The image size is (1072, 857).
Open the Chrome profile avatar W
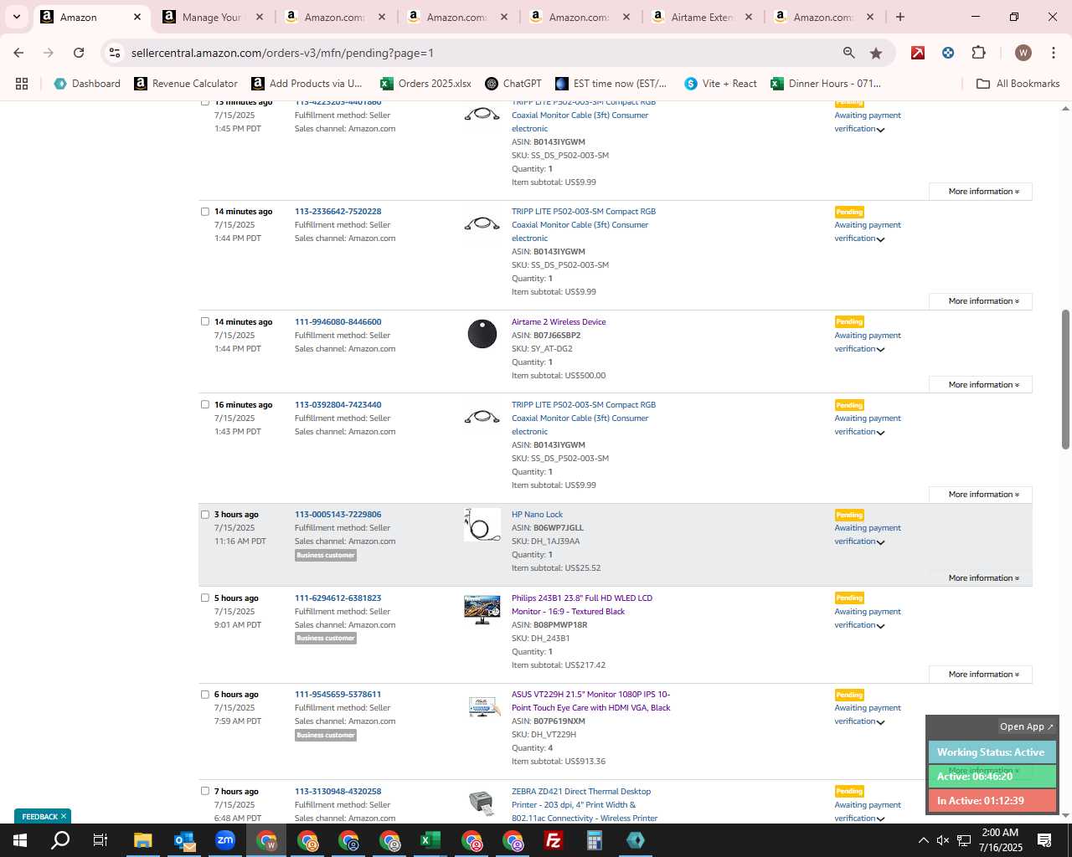[1023, 53]
